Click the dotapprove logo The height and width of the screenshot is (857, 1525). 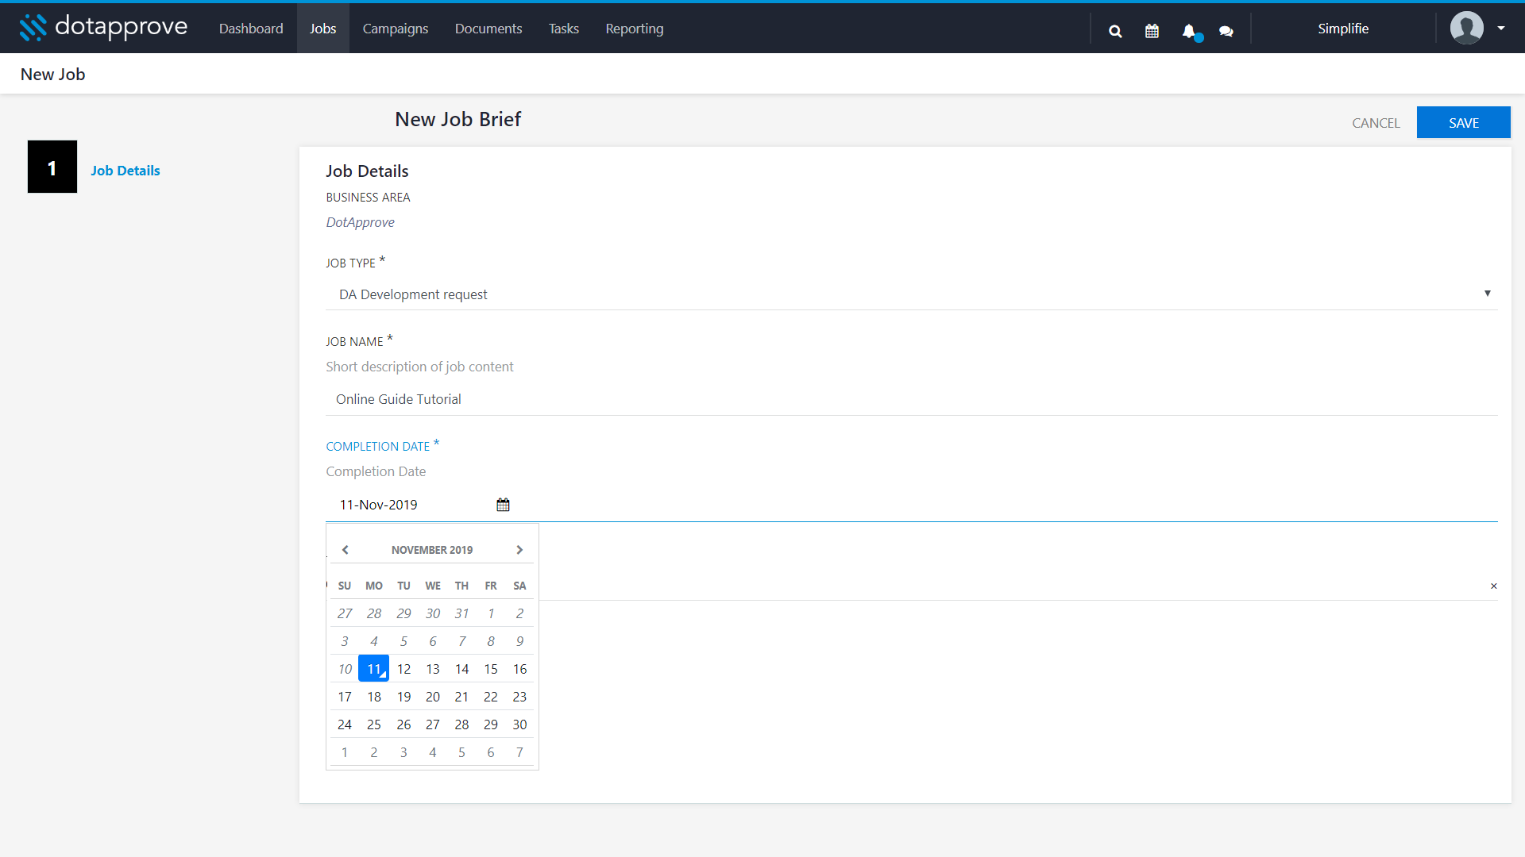[103, 28]
